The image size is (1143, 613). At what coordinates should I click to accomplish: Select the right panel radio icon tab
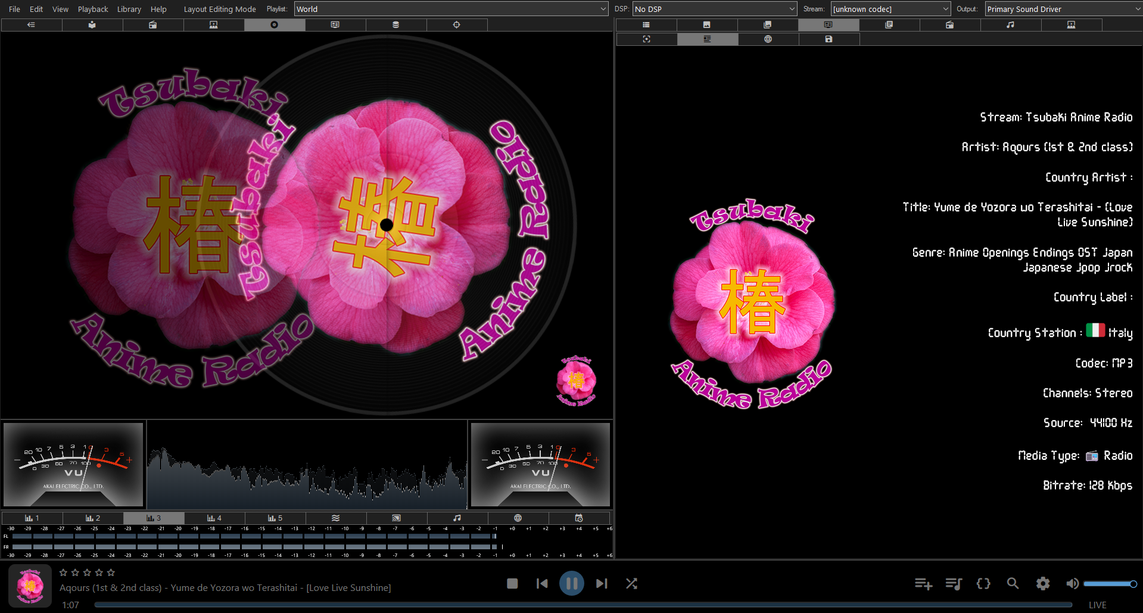950,24
